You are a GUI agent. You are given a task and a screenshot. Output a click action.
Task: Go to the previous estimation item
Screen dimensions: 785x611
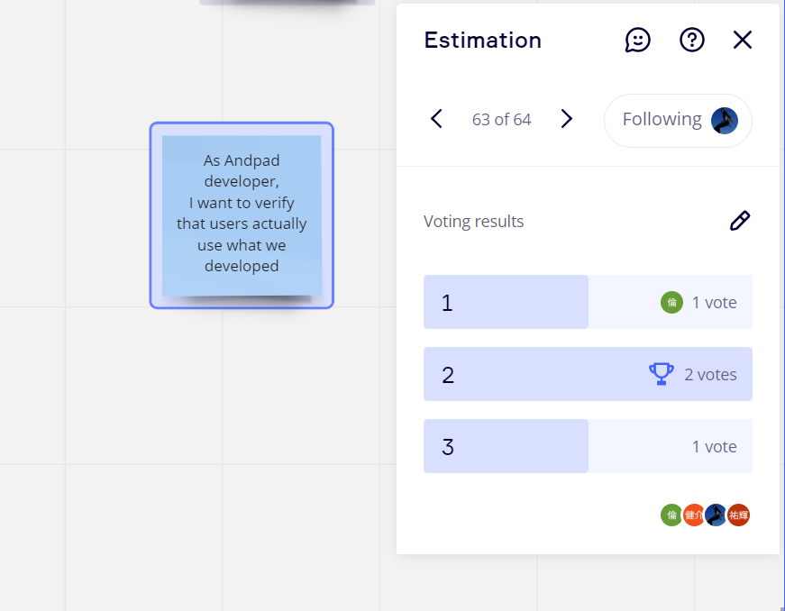[436, 119]
